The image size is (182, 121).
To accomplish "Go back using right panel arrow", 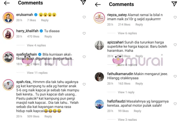I will pos(98,5).
